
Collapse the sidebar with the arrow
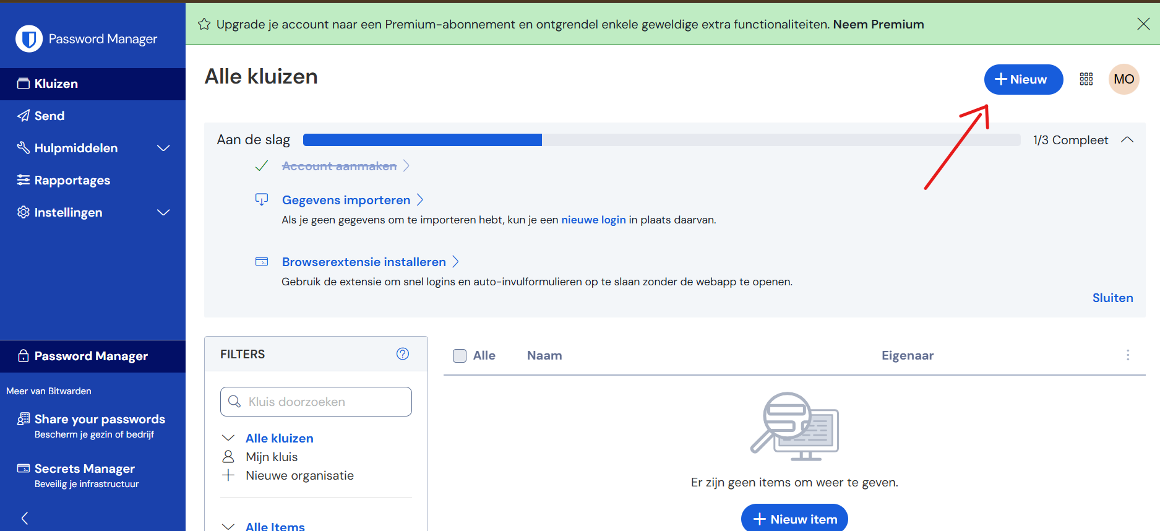(25, 518)
